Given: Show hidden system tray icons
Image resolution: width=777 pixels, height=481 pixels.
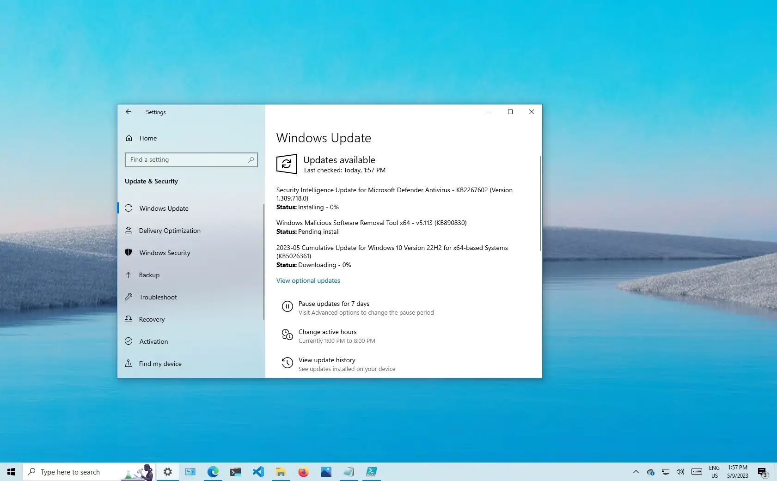Looking at the screenshot, I should (x=636, y=472).
